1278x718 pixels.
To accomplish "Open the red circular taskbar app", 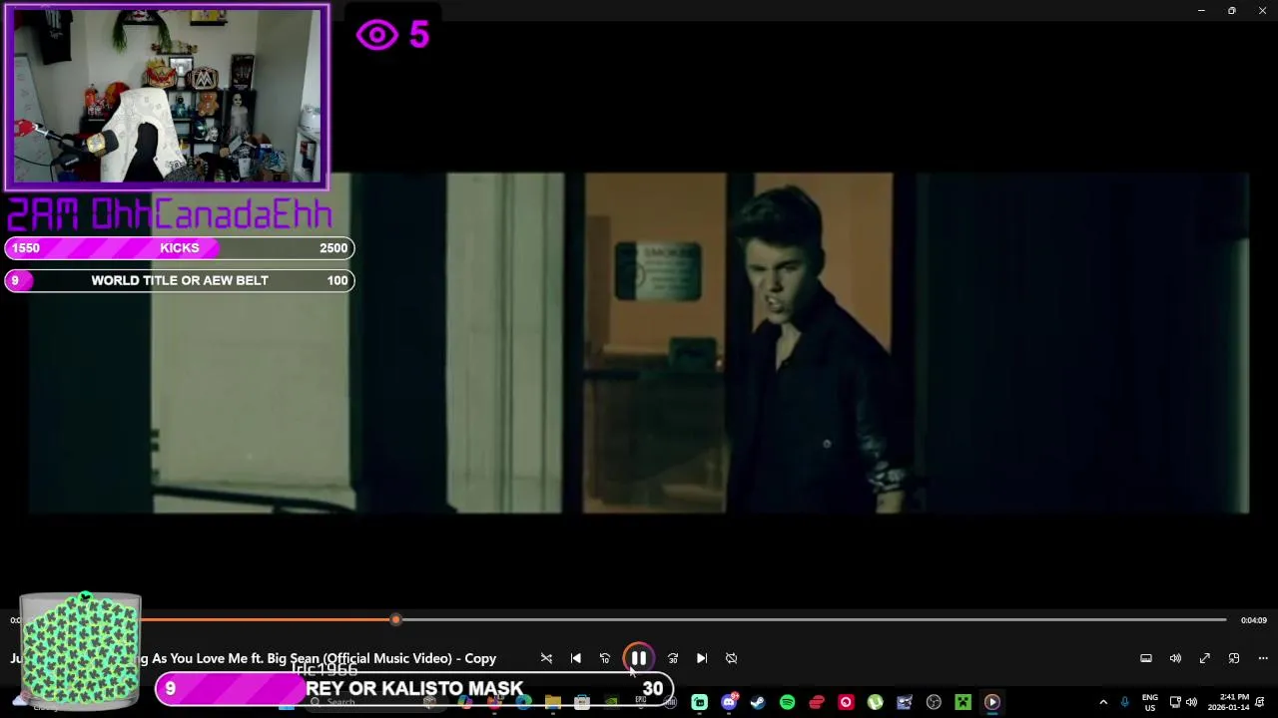I will pyautogui.click(x=846, y=702).
